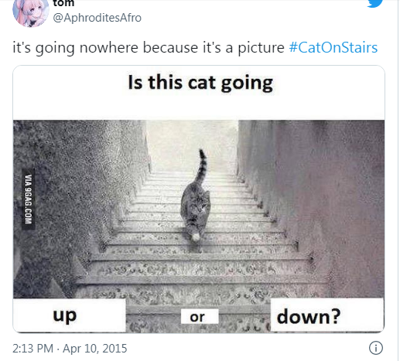The image size is (400, 361).
Task: Choose the "up" label in image
Action: pos(65,316)
